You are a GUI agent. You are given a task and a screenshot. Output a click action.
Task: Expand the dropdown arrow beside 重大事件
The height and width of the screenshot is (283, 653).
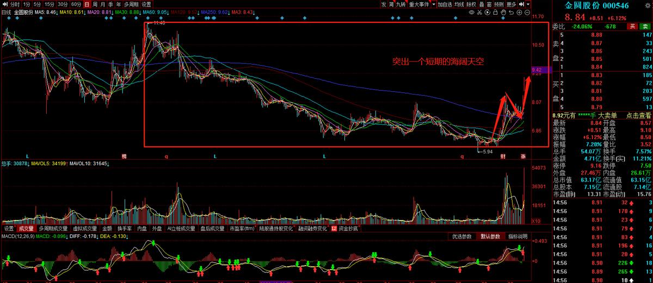pos(434,4)
